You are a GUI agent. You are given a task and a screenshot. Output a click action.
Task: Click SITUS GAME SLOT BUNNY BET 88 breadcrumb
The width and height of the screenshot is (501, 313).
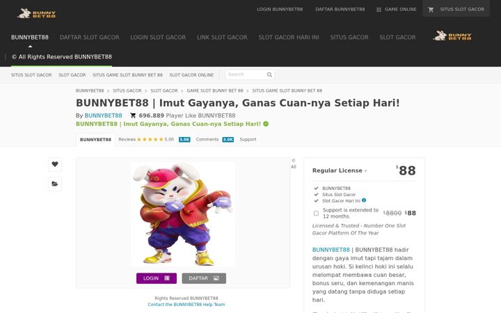[287, 90]
